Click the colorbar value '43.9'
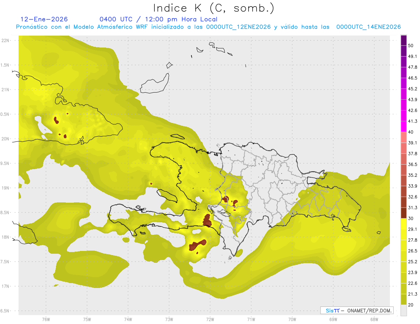 point(413,100)
